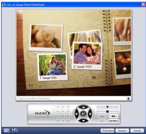Click number 3 on the remote keypad
This screenshot has height=134, width=146.
[x=68, y=107]
